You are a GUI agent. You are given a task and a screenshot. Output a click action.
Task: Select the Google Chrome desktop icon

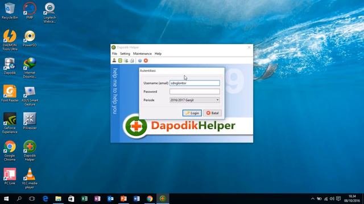10,151
